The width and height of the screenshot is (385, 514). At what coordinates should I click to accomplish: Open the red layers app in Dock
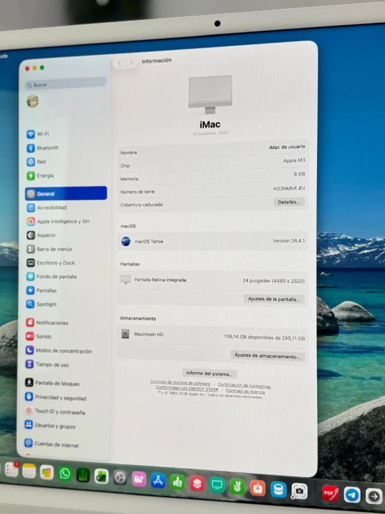pos(197,483)
